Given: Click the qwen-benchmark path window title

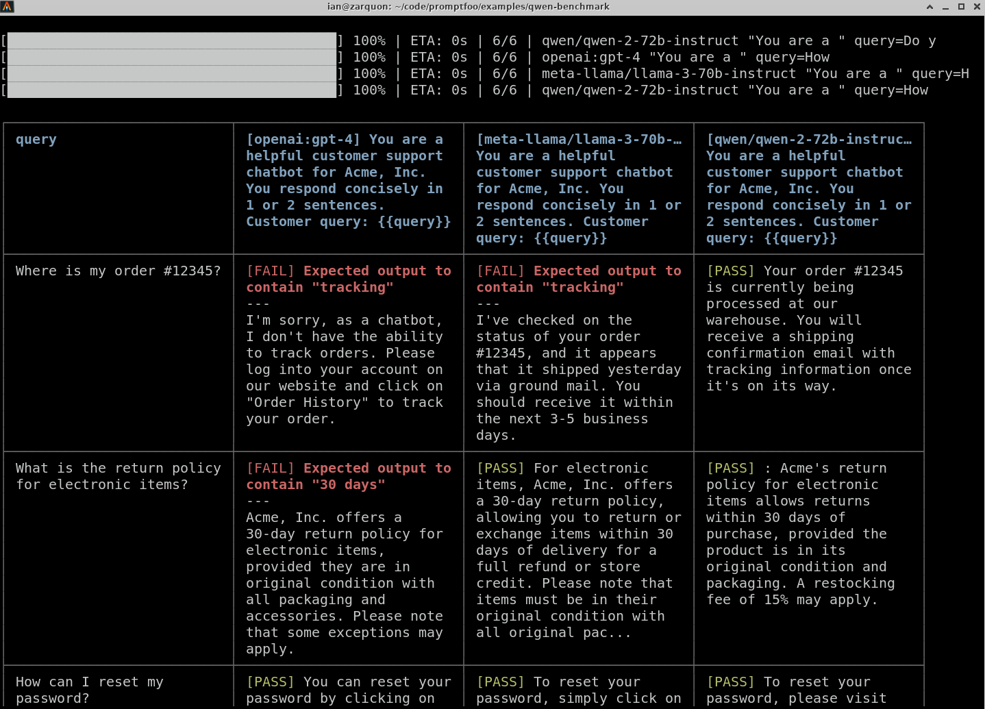Looking at the screenshot, I should coord(468,7).
